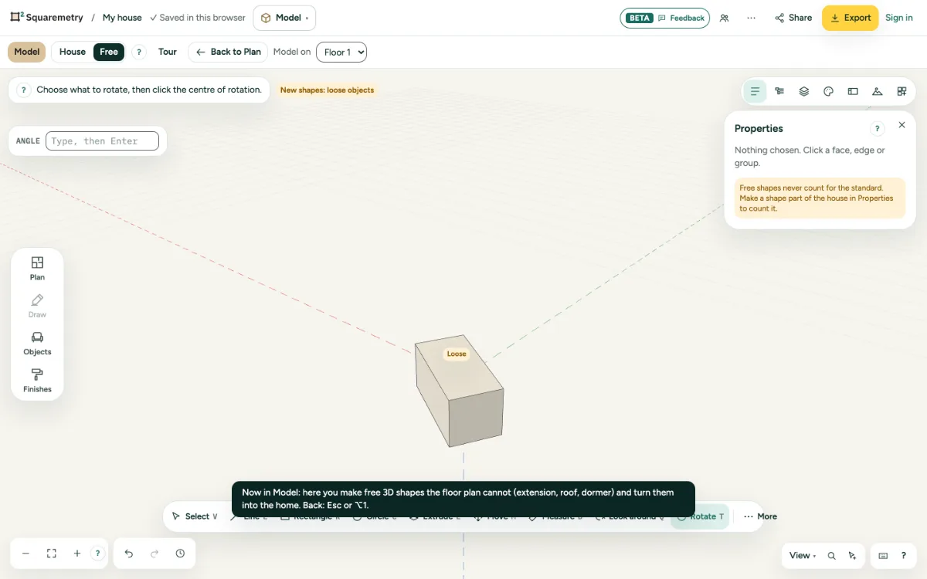927x579 pixels.
Task: Open the More tools menu
Action: (x=760, y=516)
